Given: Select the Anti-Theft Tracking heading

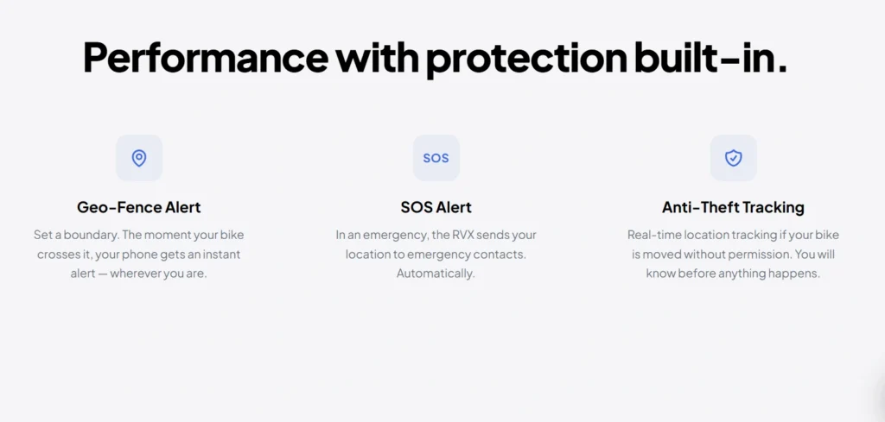Looking at the screenshot, I should [x=733, y=207].
